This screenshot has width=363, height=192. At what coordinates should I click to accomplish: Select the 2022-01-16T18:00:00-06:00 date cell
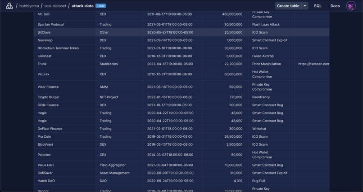click(x=173, y=97)
